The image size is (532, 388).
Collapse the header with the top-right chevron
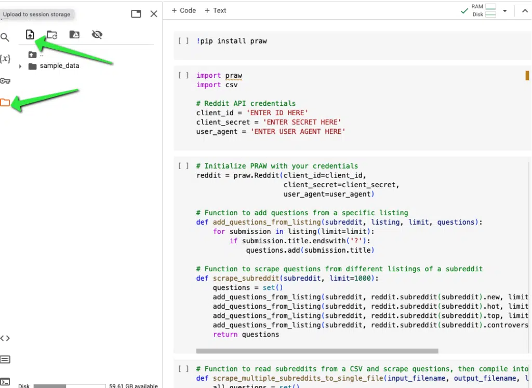coord(525,11)
